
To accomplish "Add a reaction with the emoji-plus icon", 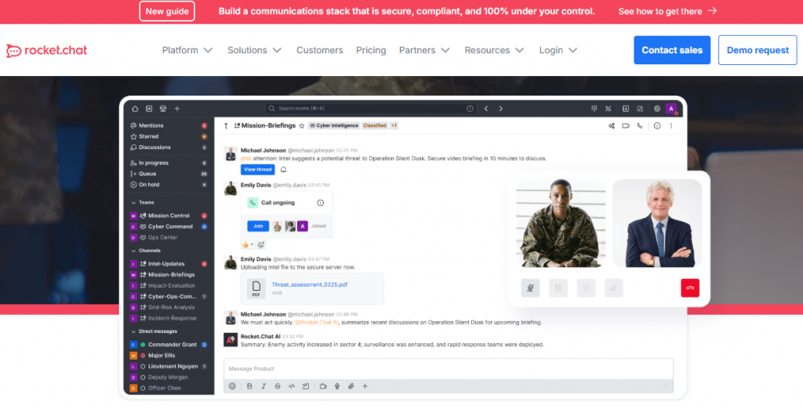I will (x=261, y=244).
